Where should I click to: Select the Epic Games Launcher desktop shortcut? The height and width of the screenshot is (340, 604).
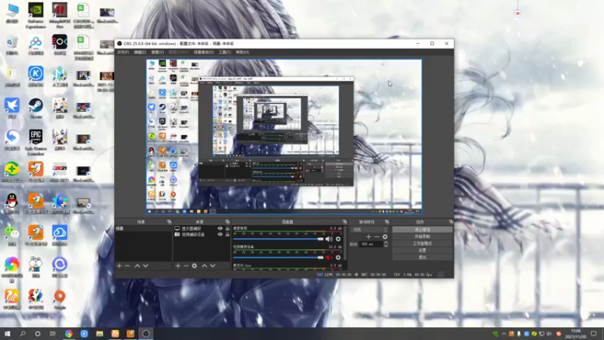click(x=35, y=142)
